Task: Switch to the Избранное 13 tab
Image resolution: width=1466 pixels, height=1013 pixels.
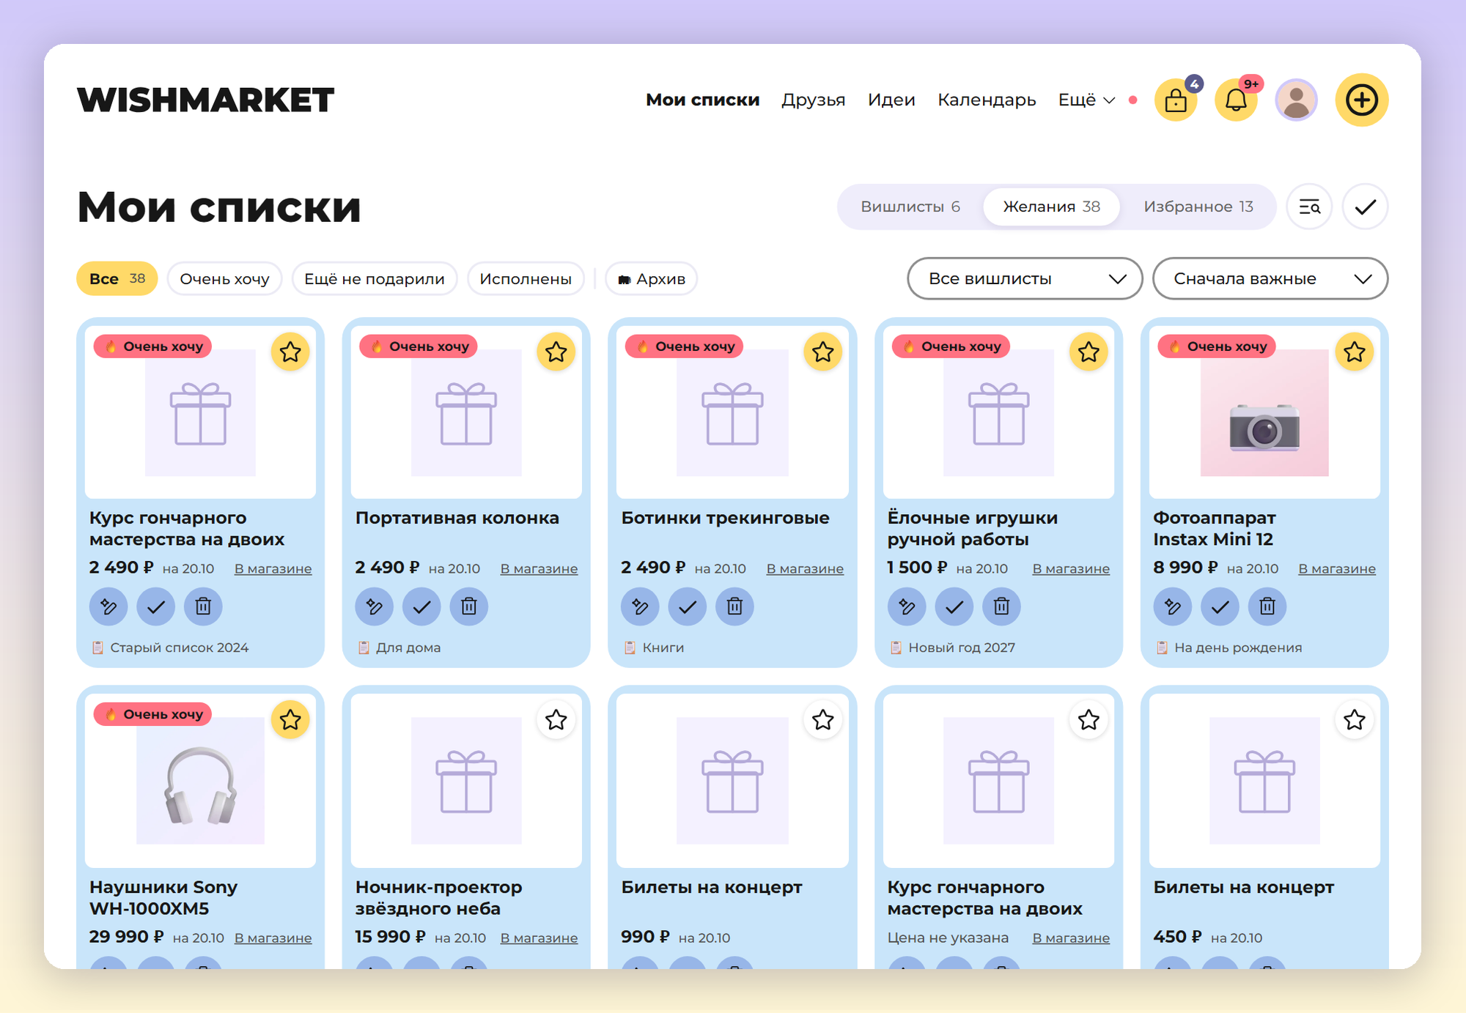Action: click(1198, 207)
